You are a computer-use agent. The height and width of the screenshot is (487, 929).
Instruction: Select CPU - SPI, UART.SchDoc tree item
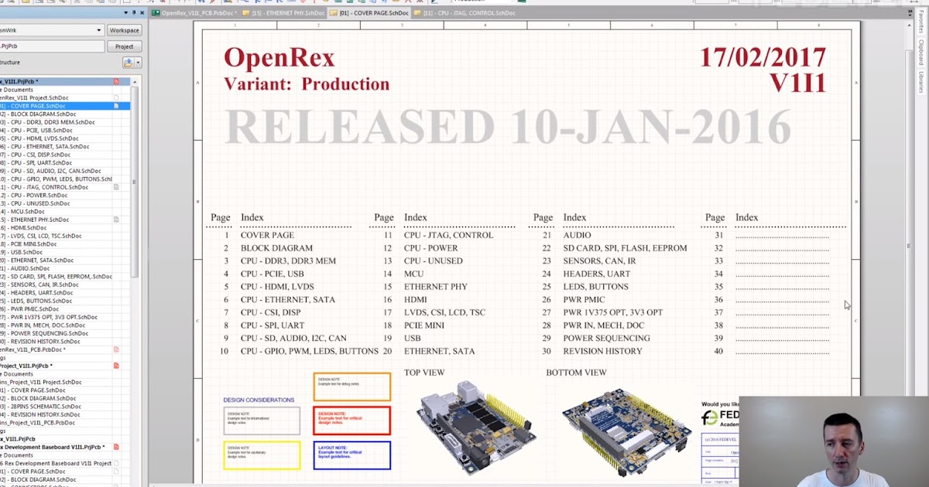(40, 162)
